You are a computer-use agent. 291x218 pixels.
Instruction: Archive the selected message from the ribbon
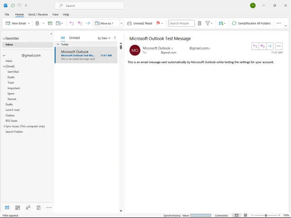coord(50,23)
